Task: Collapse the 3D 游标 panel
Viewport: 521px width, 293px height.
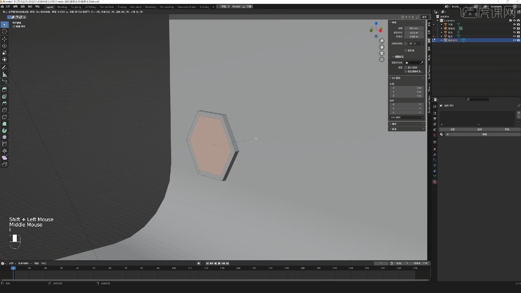Action: pyautogui.click(x=406, y=78)
